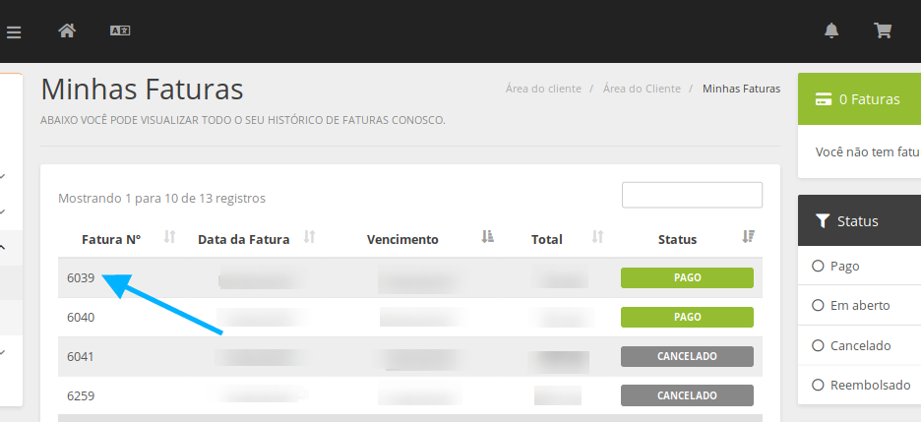
Task: Sort by Total column icon
Action: (597, 237)
